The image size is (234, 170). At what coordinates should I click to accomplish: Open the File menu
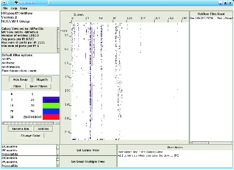[5, 8]
